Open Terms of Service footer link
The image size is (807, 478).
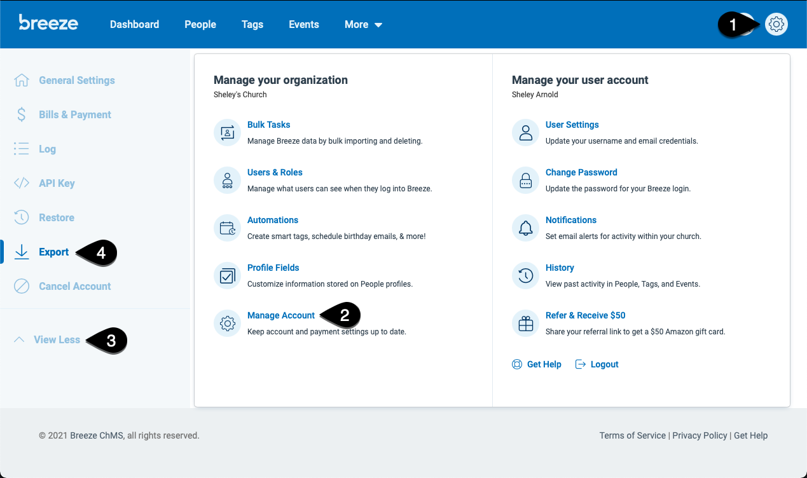pos(633,435)
